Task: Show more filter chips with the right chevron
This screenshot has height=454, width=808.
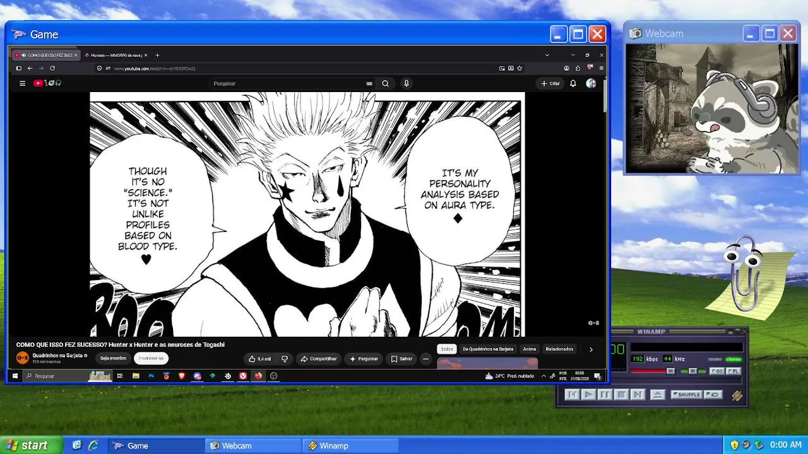Action: 591,349
